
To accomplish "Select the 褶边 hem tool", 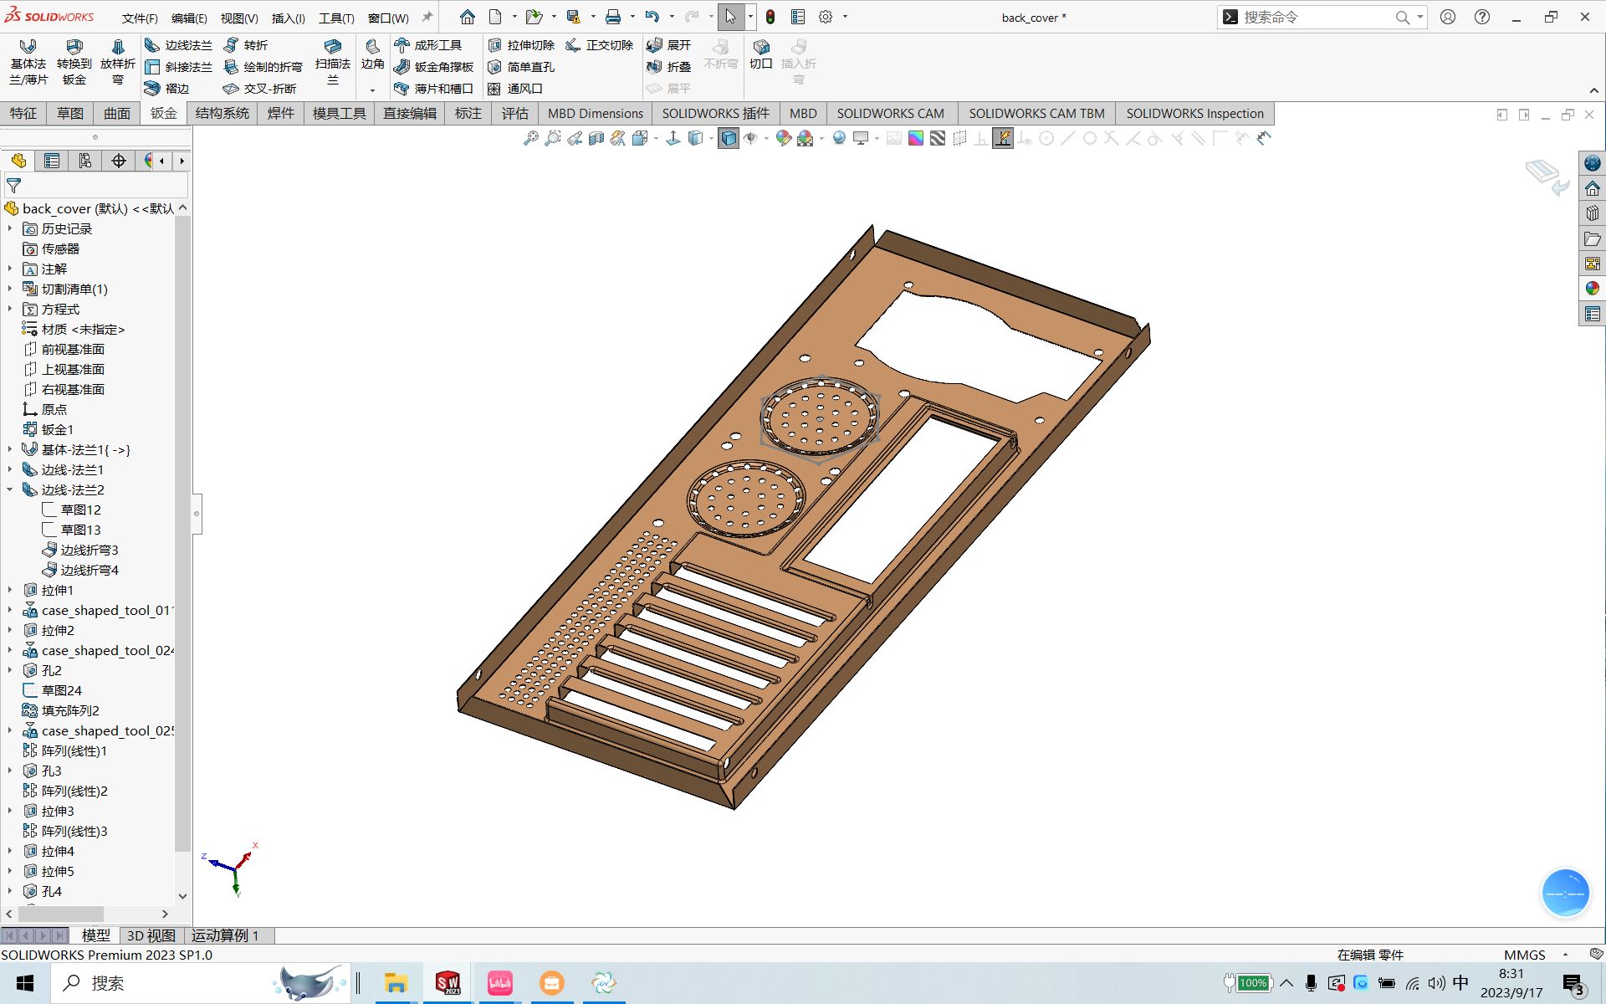I will click(x=167, y=89).
